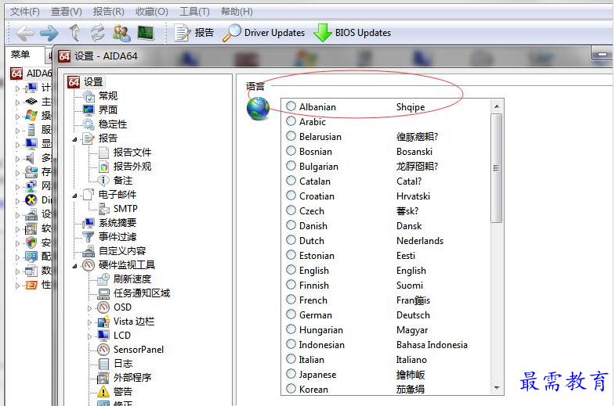Click language list scroll-down arrow

497,388
